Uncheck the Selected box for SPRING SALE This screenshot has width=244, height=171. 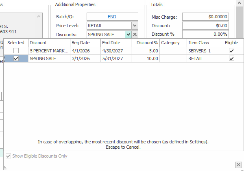[16, 58]
